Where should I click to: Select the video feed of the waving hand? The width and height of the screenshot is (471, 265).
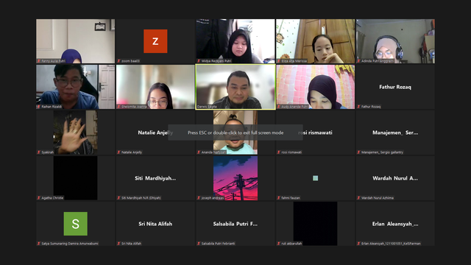coord(75,132)
